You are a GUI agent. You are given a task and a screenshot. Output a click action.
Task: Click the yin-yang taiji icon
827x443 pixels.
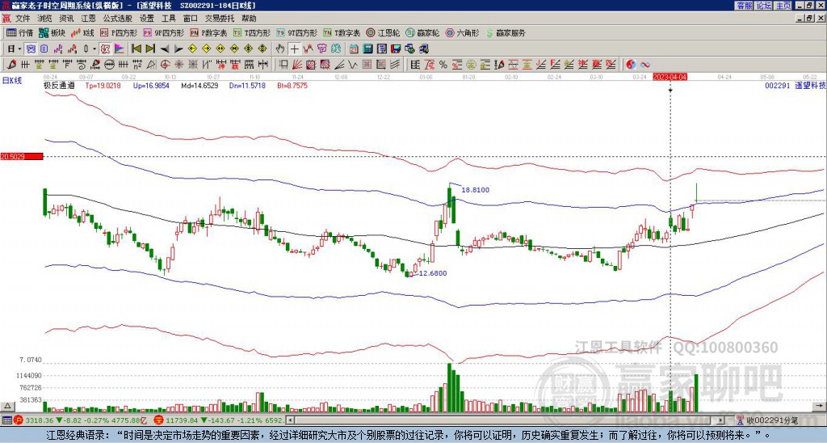click(x=631, y=65)
